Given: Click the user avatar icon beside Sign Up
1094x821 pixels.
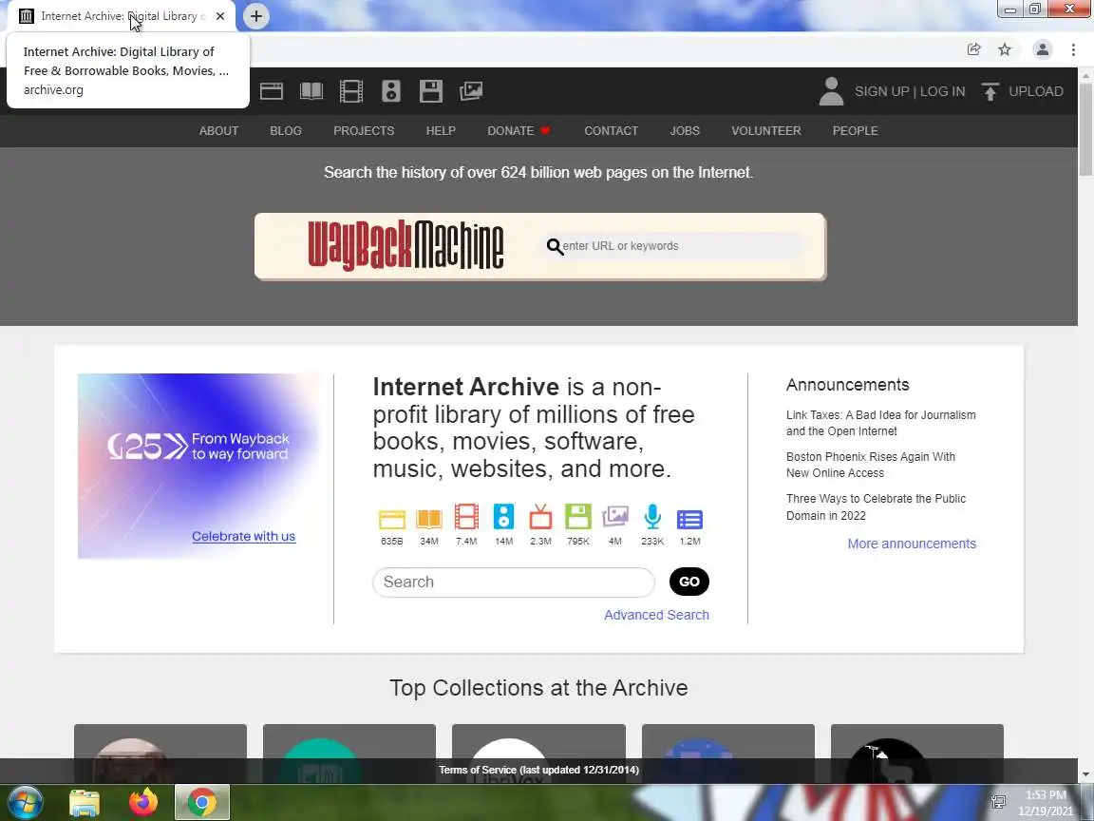Looking at the screenshot, I should point(831,91).
